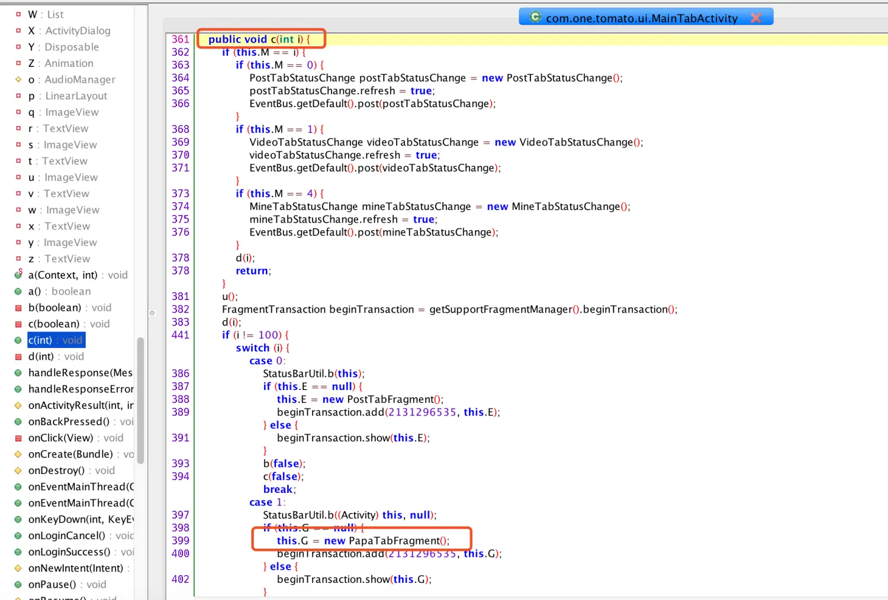Click the yellow icon beside onDestroy()

[18, 470]
